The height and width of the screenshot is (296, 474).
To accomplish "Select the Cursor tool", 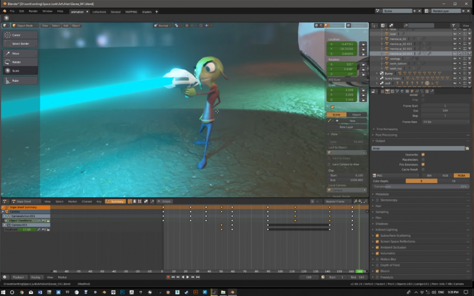I will (x=20, y=35).
